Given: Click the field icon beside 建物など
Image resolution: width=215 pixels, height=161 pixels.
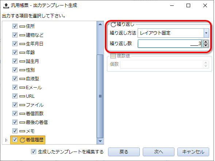Looking at the screenshot, I should click(22, 35).
